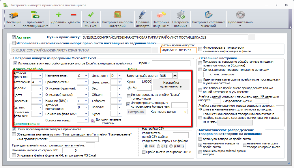
Task: Click the Путь к прайс-листу input field
Action: tap(165, 37)
